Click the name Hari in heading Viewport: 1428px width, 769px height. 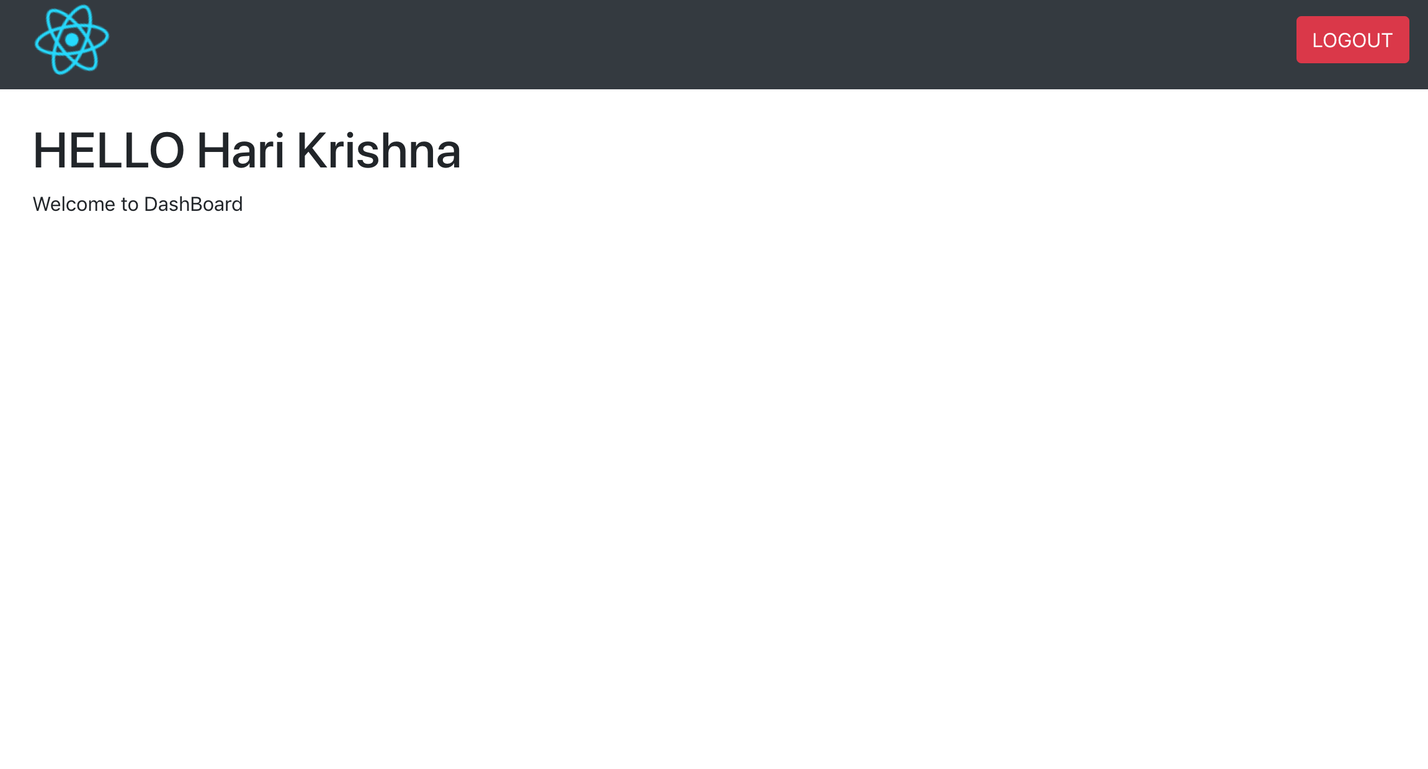coord(240,151)
